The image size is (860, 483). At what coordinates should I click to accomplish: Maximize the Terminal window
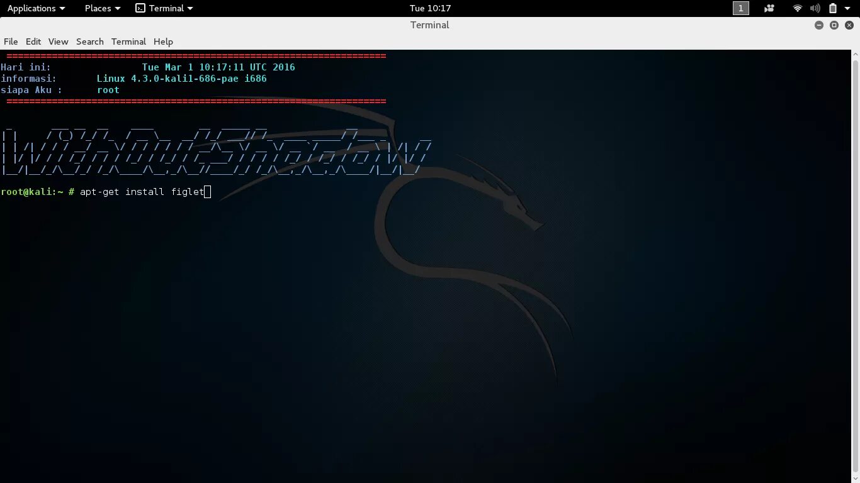click(834, 25)
